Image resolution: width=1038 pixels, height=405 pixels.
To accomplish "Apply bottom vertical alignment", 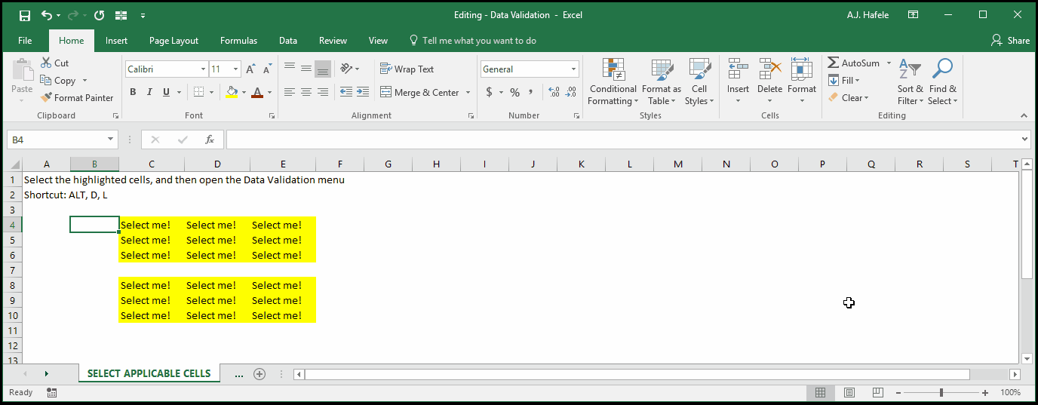I will pyautogui.click(x=323, y=69).
